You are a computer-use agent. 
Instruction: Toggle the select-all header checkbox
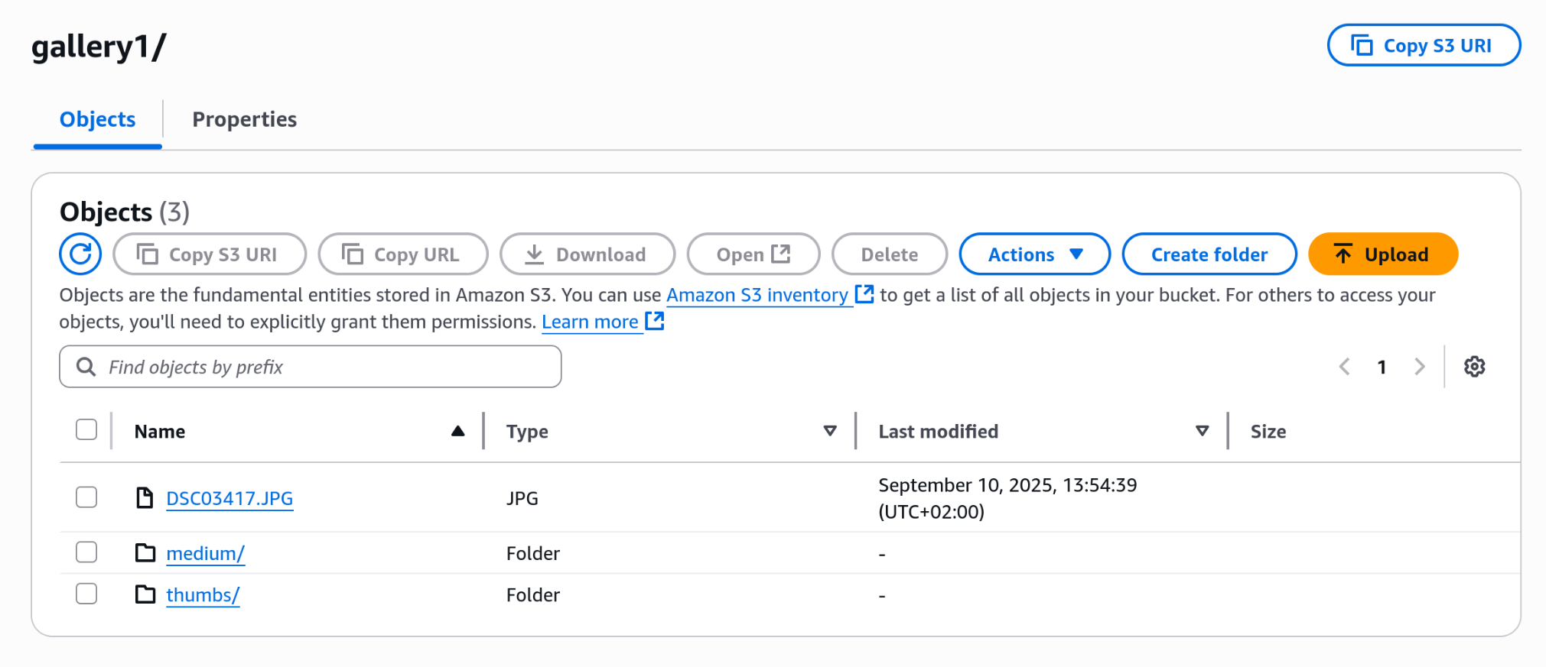[x=86, y=429]
